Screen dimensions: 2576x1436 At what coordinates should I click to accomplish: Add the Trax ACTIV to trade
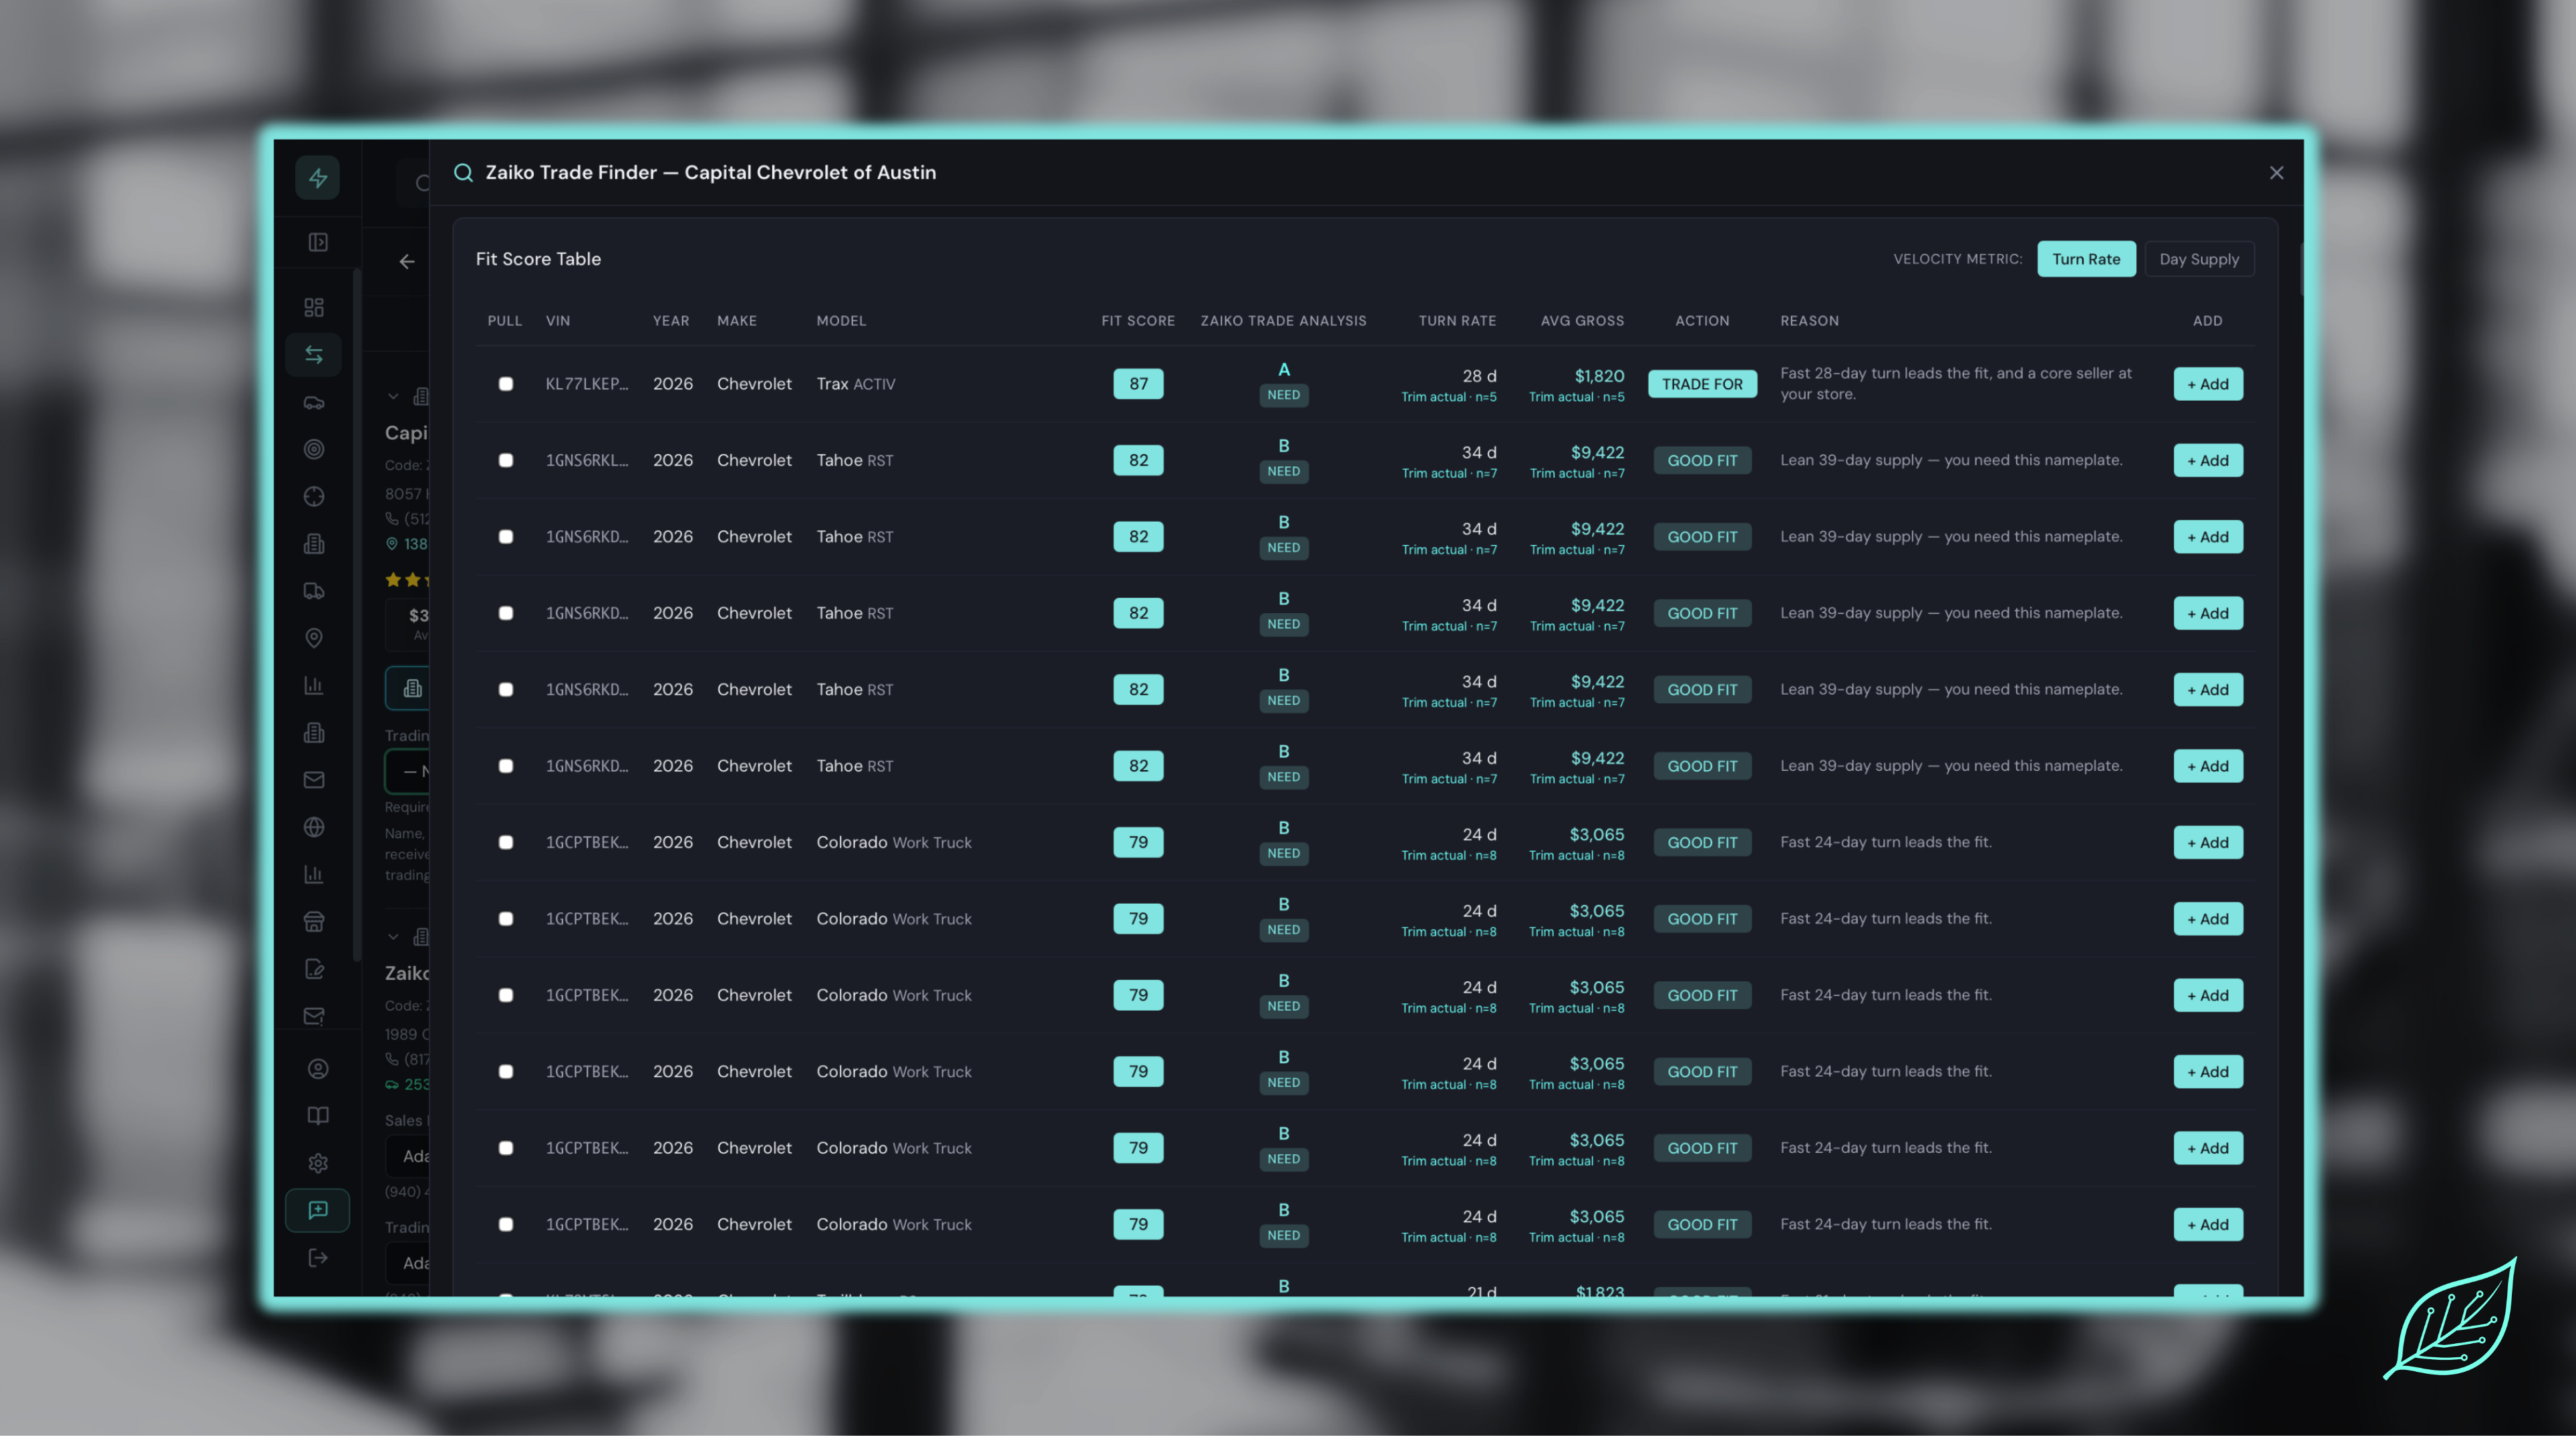pyautogui.click(x=2208, y=384)
